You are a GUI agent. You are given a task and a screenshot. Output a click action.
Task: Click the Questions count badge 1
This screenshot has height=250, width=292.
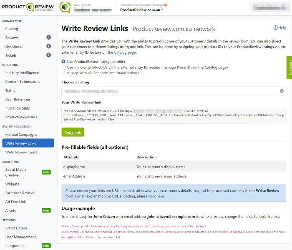[48, 46]
